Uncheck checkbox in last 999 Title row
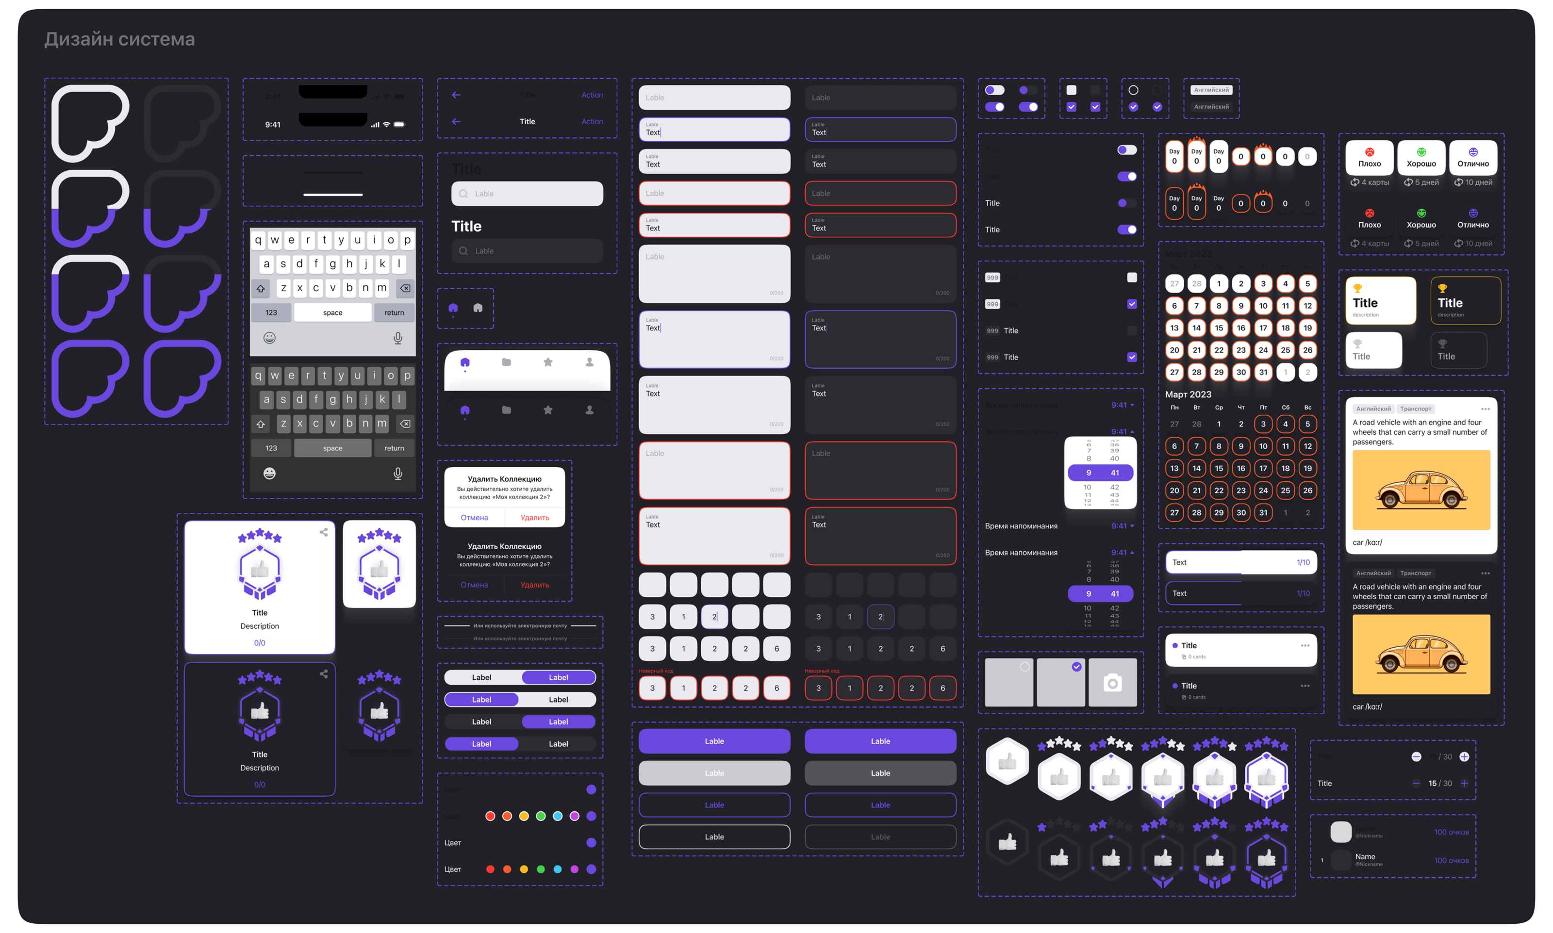 [x=1132, y=357]
